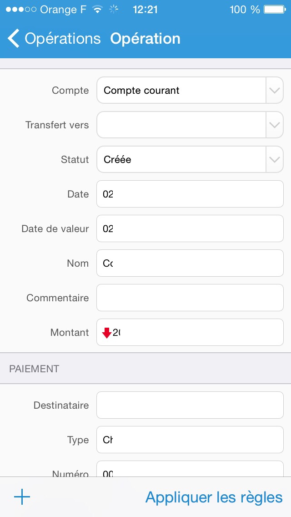Tap the Numéro field
Viewport: 291px width, 517px height.
[190, 470]
